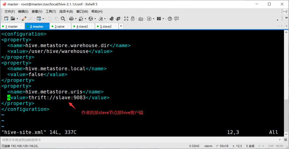Expand the color scheme dropdown arrow
The width and height of the screenshot is (289, 149).
click(85, 19)
